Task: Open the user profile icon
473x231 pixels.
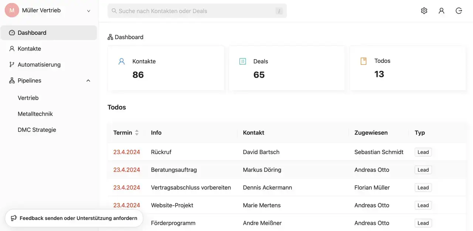Action: [441, 11]
